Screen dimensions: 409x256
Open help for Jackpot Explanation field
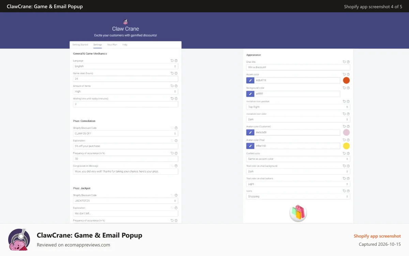[x=176, y=208]
